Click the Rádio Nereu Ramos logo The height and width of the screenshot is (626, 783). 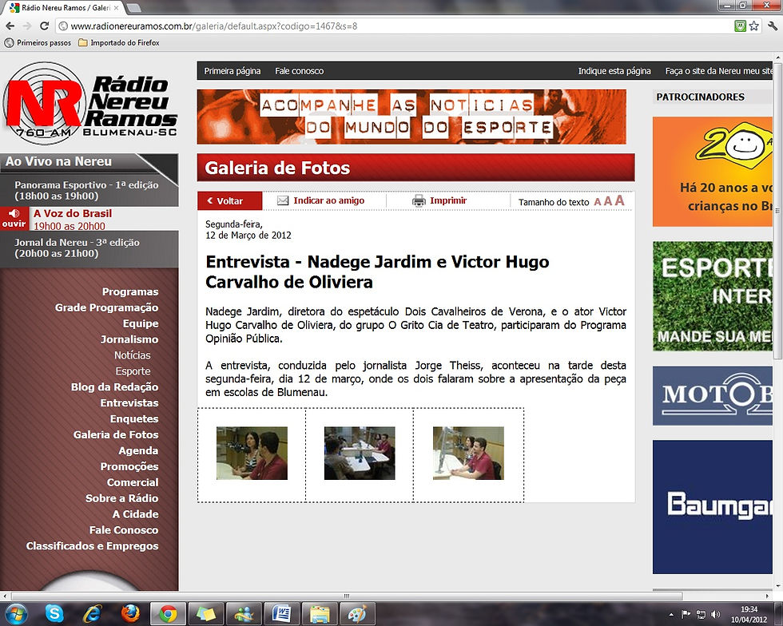click(x=89, y=102)
